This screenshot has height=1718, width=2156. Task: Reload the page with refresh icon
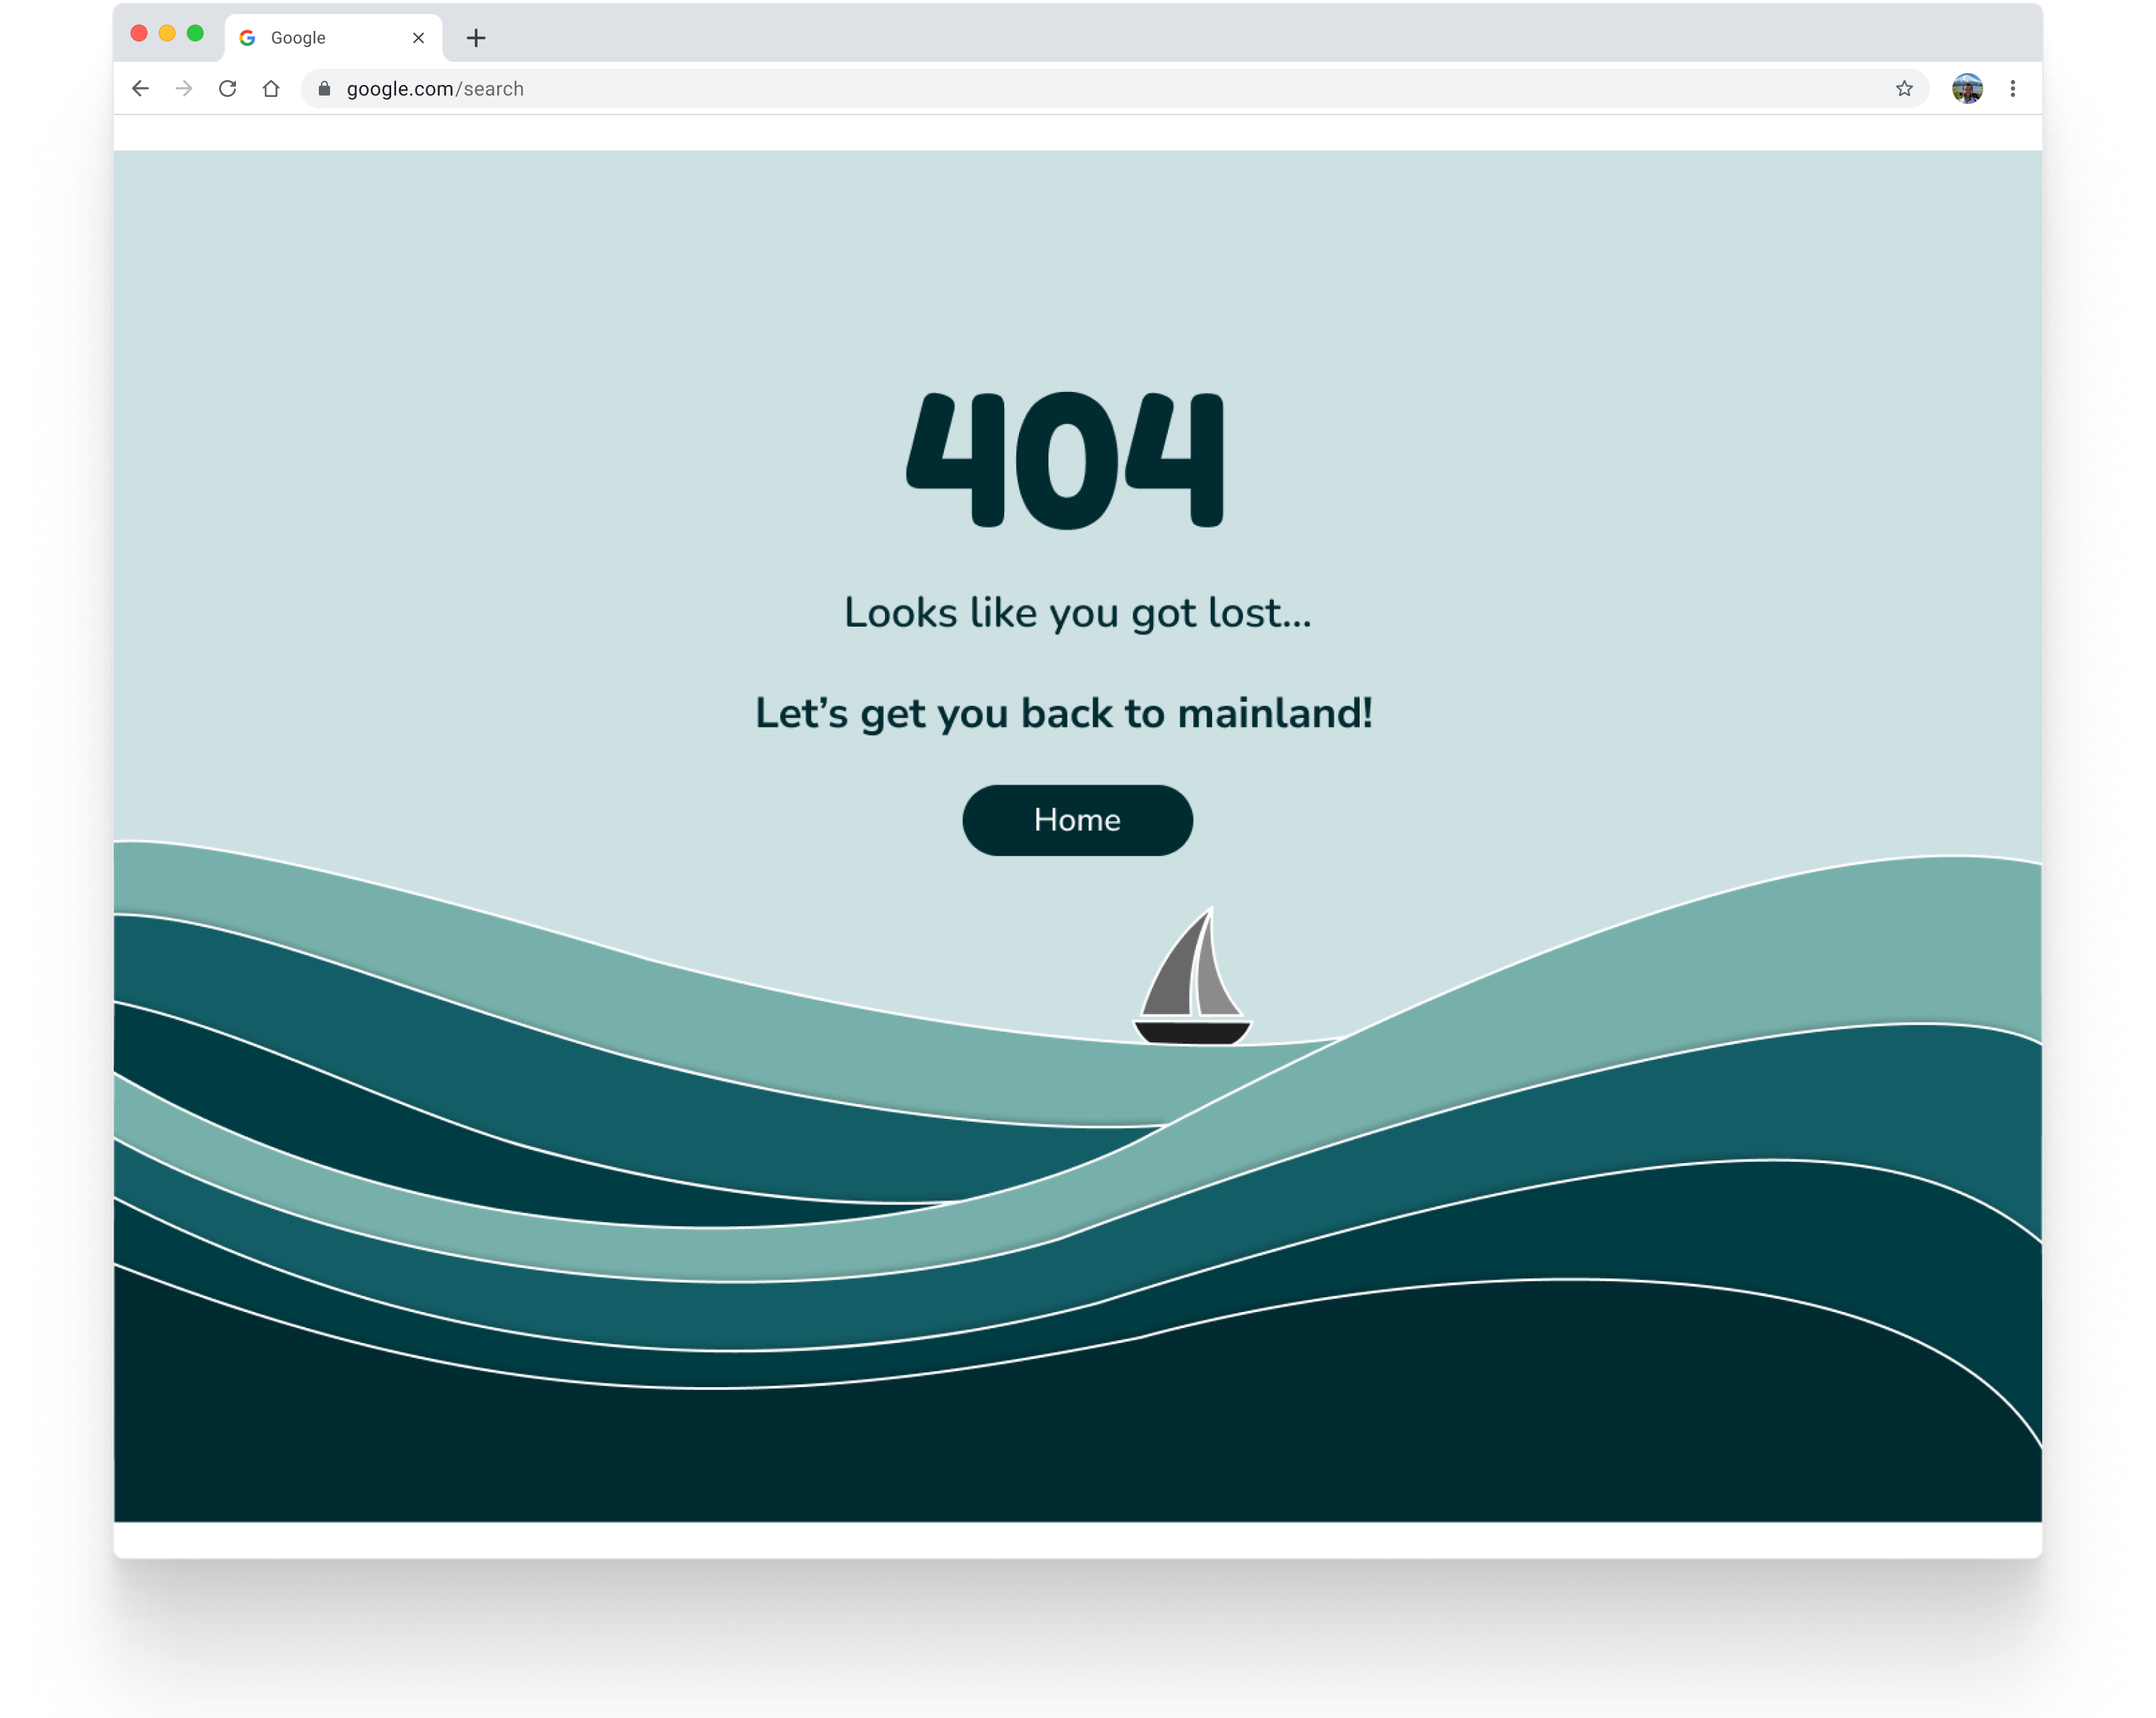pyautogui.click(x=228, y=89)
